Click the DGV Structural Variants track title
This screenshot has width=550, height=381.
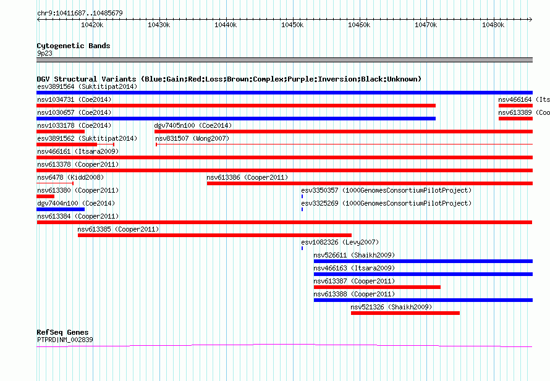(x=229, y=79)
